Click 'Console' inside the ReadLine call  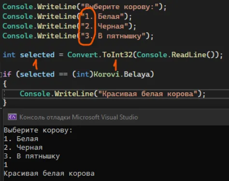tap(152, 55)
